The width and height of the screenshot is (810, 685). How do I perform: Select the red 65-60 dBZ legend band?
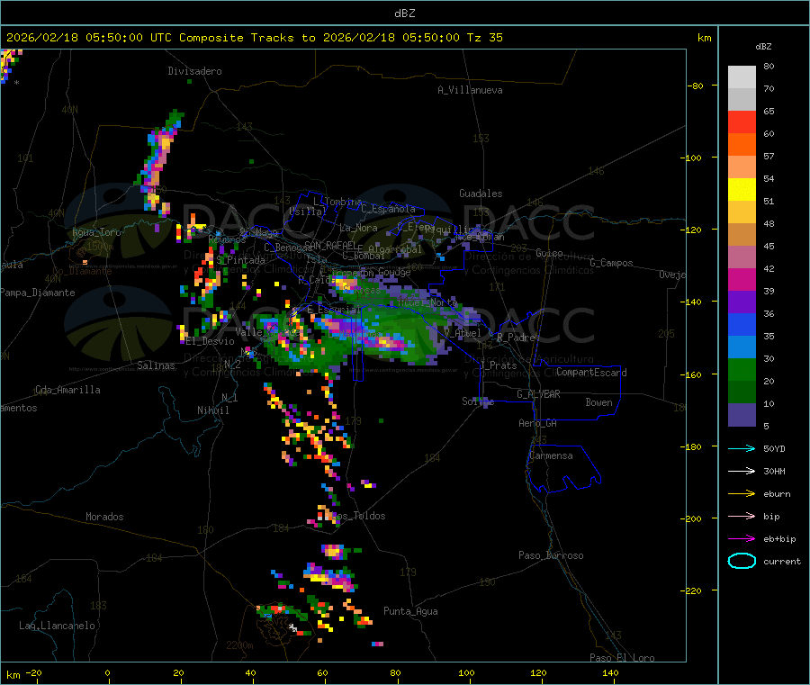pyautogui.click(x=742, y=122)
